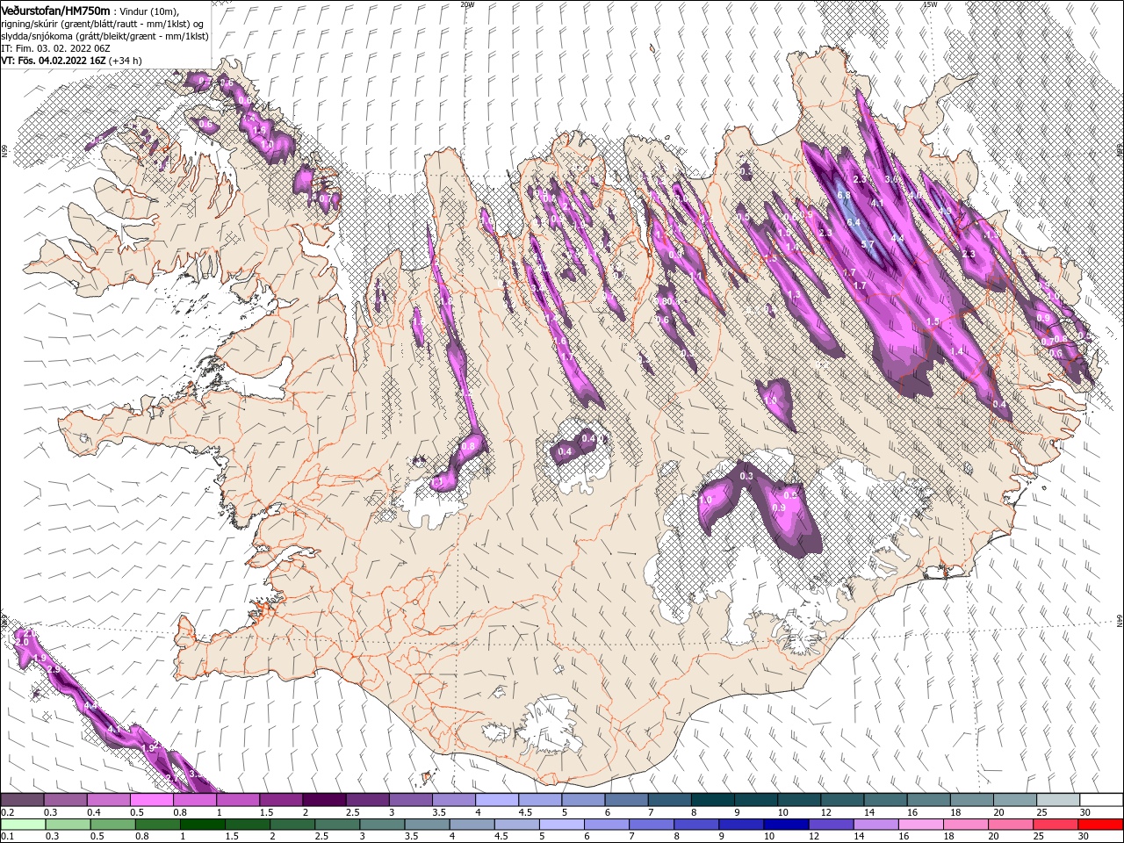Click the white snow swatch after label 30
1124x843 pixels.
click(x=1099, y=800)
